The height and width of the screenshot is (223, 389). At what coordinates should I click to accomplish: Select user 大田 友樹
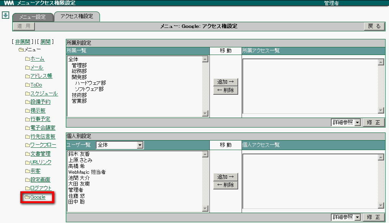coord(79,184)
